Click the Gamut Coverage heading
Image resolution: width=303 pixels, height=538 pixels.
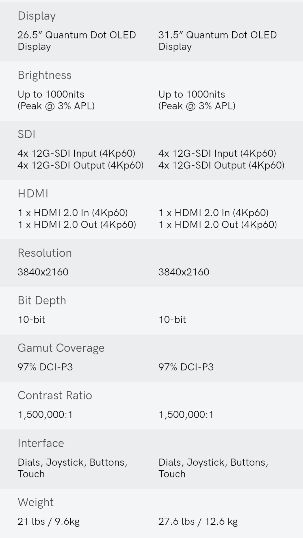point(61,348)
